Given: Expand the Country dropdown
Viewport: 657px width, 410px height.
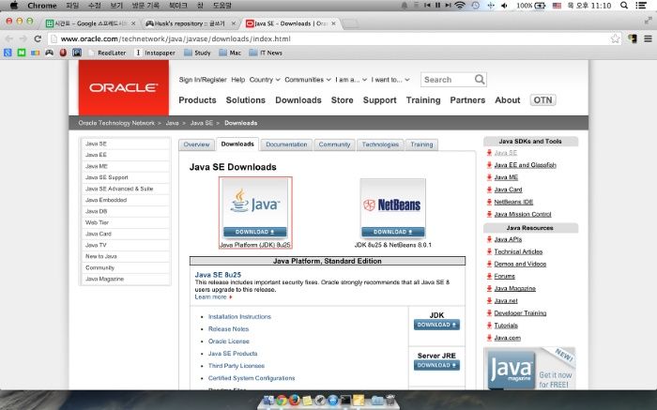Looking at the screenshot, I should click(x=265, y=80).
